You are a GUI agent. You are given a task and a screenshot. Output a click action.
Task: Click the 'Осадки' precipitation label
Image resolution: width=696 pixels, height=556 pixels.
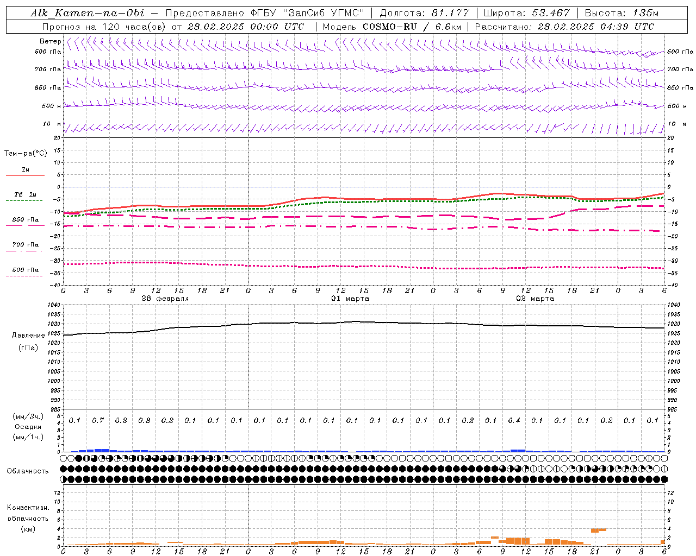pos(28,427)
